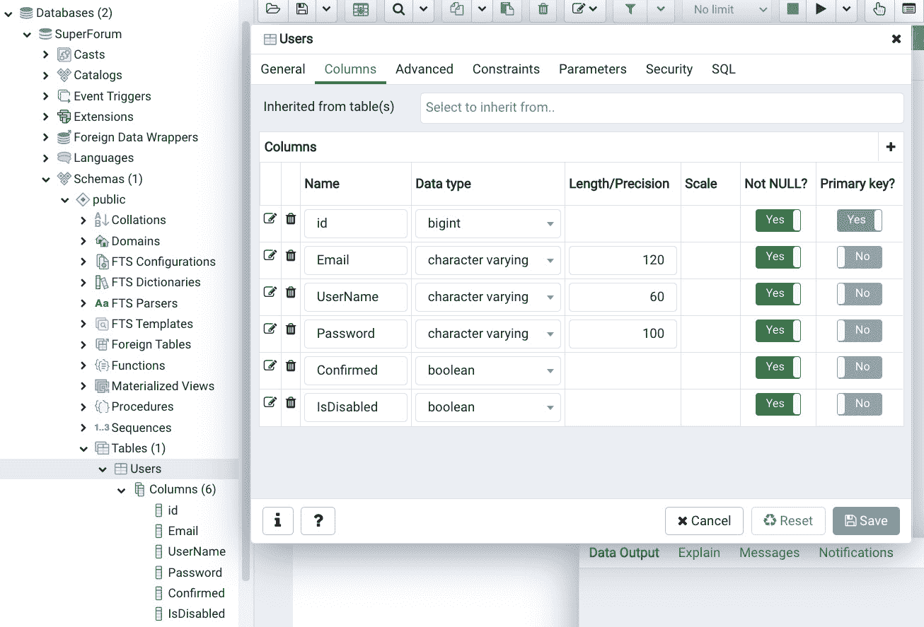Paste rows using the toolbar paste icon
Viewport: 924px width, 627px height.
click(x=507, y=10)
